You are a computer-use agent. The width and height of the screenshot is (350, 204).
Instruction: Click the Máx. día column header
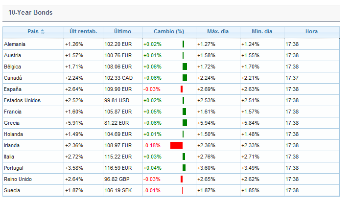[218, 32]
